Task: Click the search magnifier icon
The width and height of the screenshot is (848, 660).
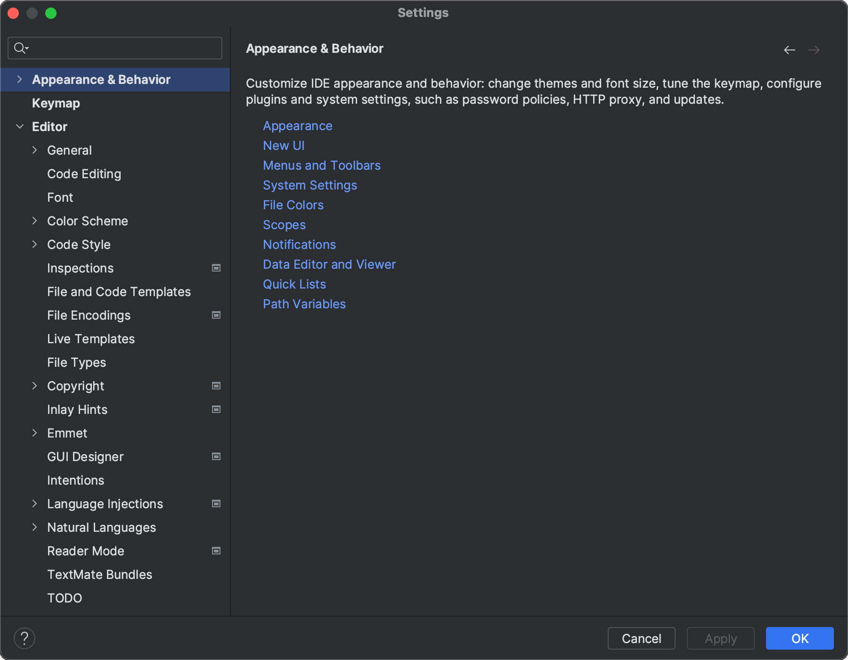Action: (x=20, y=48)
